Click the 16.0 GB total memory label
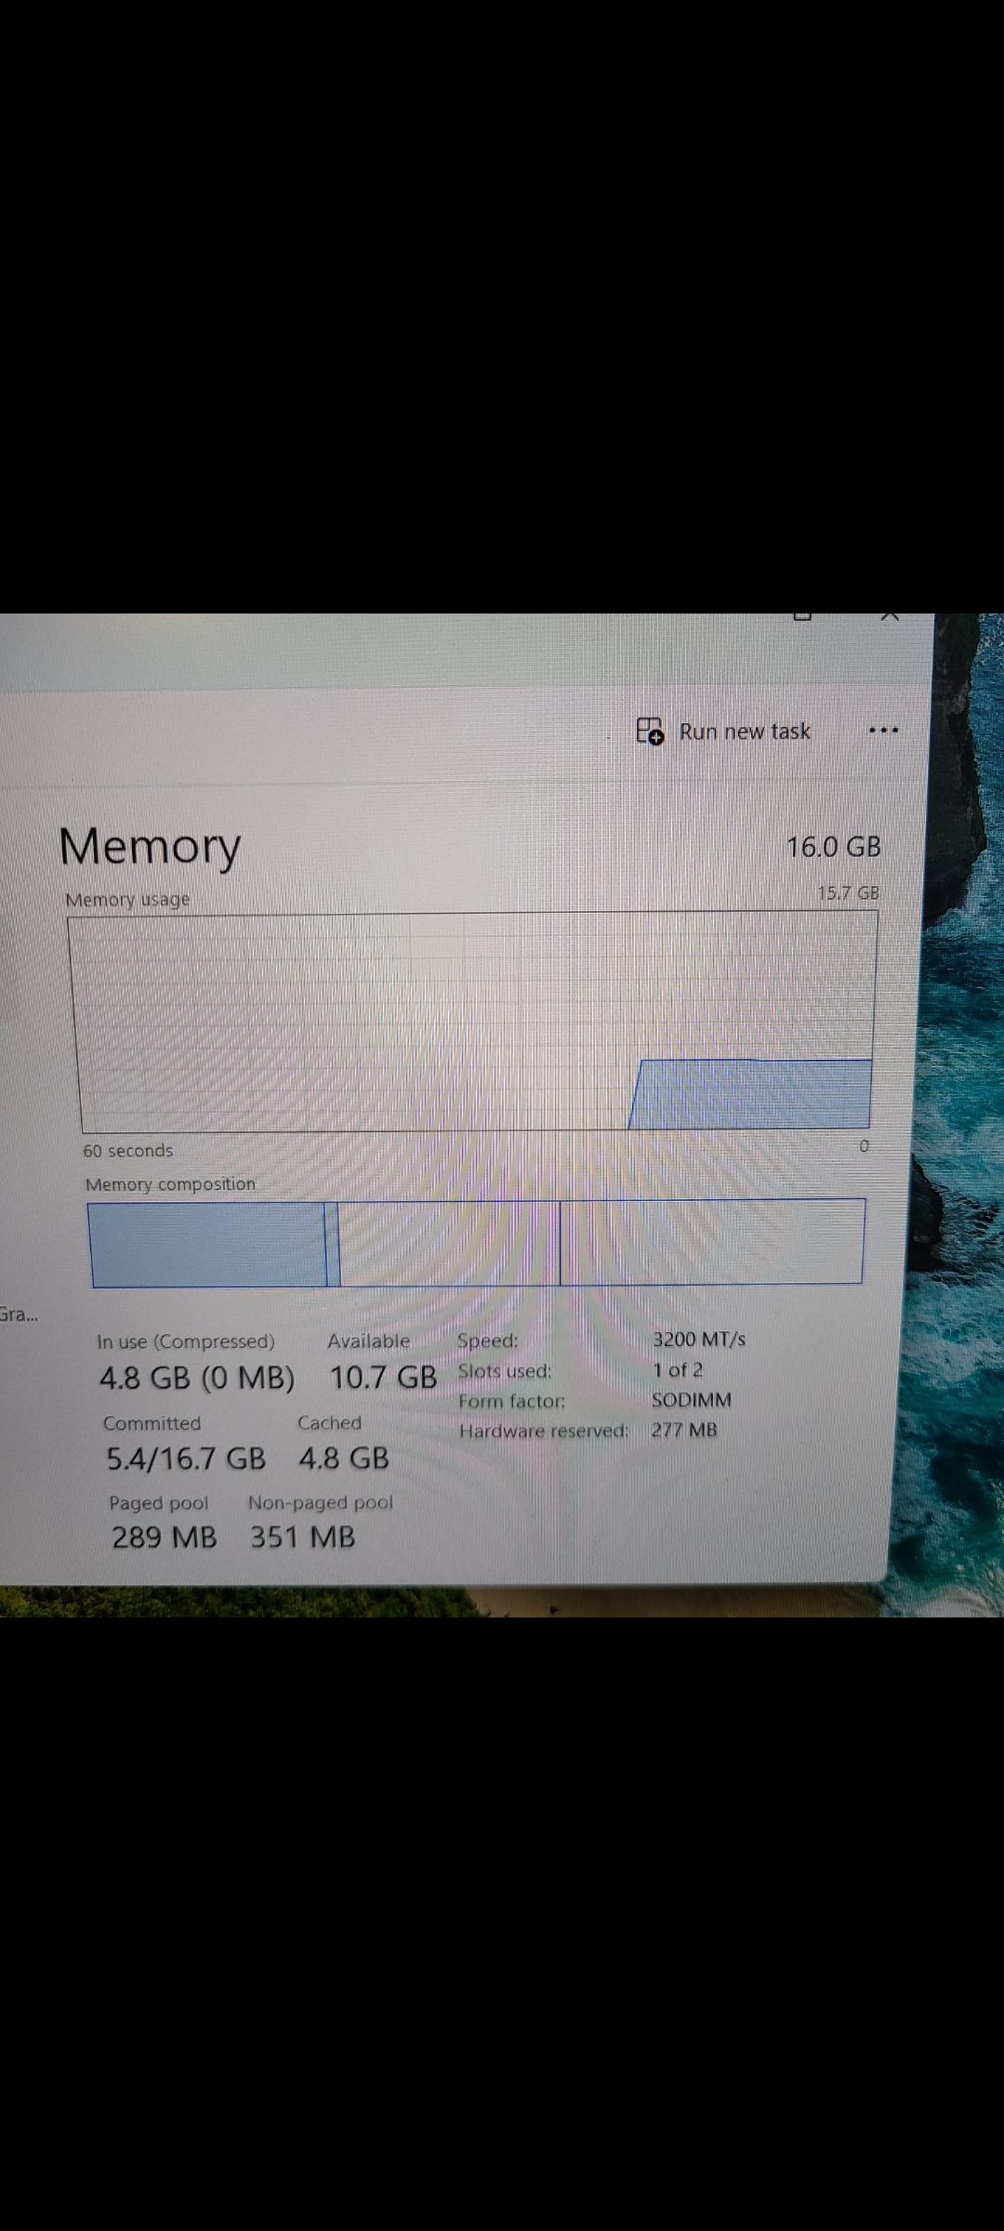This screenshot has width=1004, height=2231. 834,847
